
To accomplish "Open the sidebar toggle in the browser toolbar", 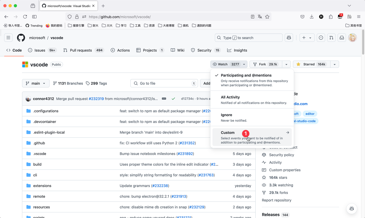I will 34,17.
